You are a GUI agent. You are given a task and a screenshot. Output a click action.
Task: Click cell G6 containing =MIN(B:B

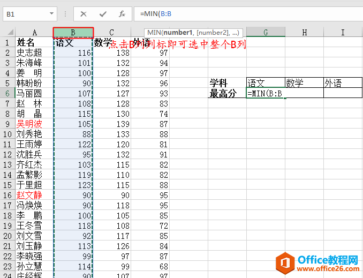tap(266, 93)
